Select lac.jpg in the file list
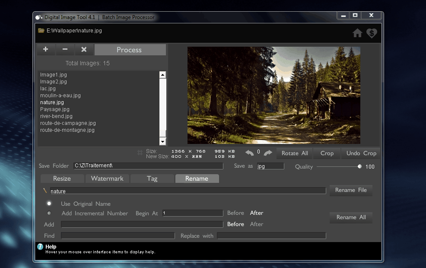 click(48, 89)
